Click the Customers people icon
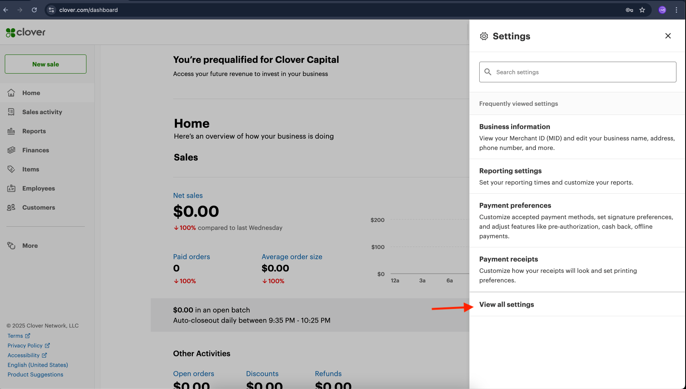 [x=11, y=207]
